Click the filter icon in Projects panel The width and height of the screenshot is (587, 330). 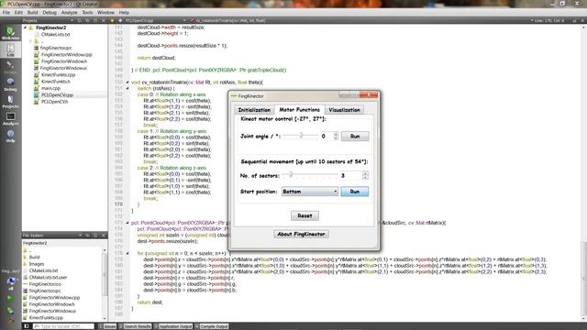(x=80, y=20)
